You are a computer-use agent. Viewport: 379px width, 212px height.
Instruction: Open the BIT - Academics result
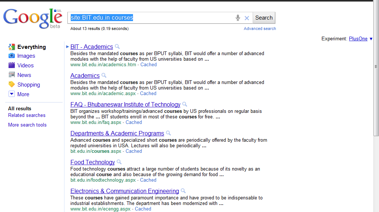(92, 47)
